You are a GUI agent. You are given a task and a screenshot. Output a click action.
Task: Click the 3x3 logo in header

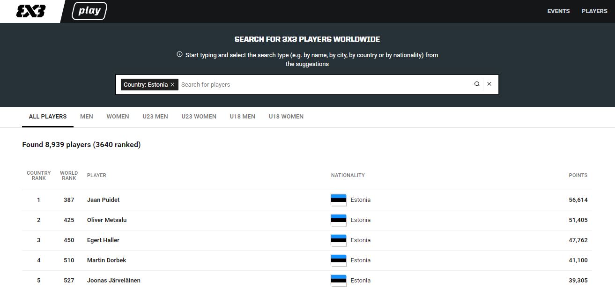30,11
